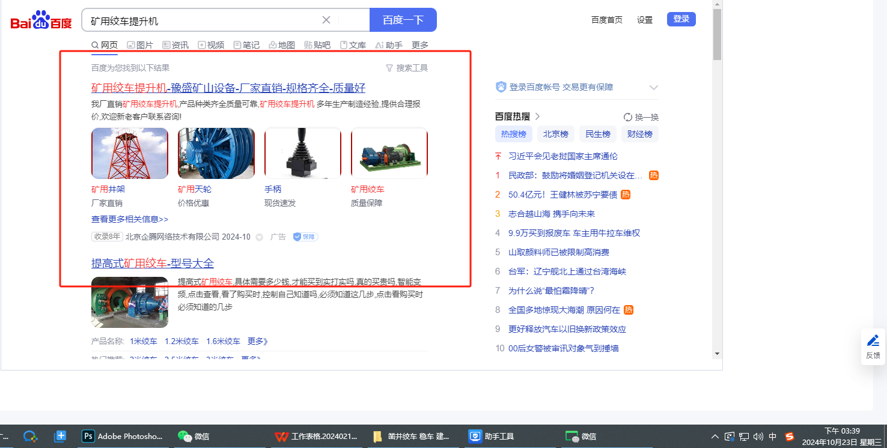Switch to the 资讯 tab
This screenshot has height=448, width=887.
[175, 45]
